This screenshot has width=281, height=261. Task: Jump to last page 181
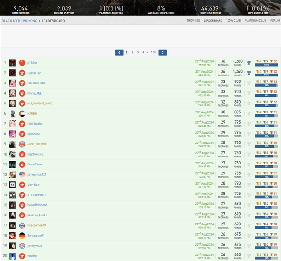click(154, 52)
